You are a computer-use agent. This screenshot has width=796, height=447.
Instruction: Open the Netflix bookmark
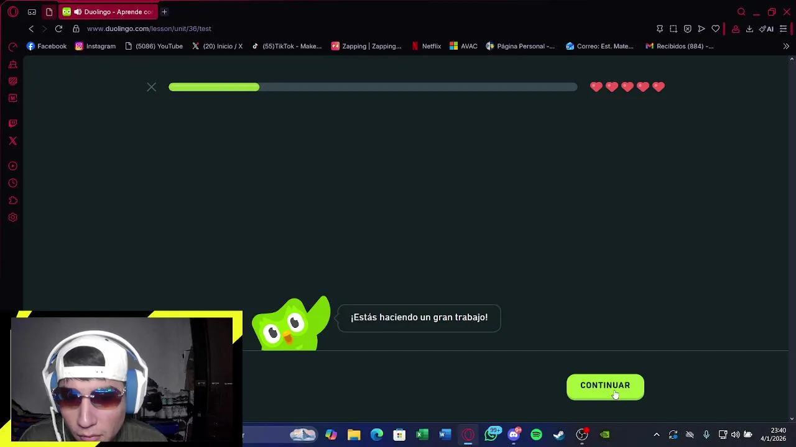(426, 46)
